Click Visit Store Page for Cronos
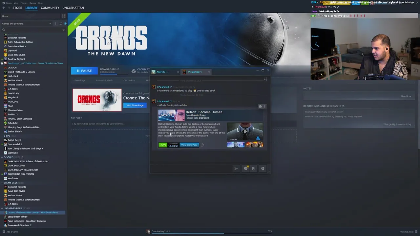The height and width of the screenshot is (236, 420). pos(135,105)
